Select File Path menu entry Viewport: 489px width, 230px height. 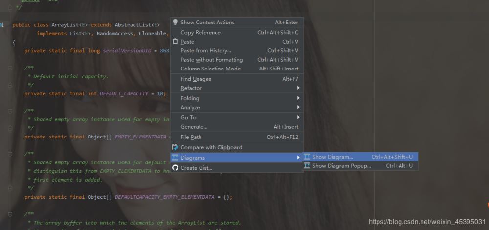pos(237,137)
